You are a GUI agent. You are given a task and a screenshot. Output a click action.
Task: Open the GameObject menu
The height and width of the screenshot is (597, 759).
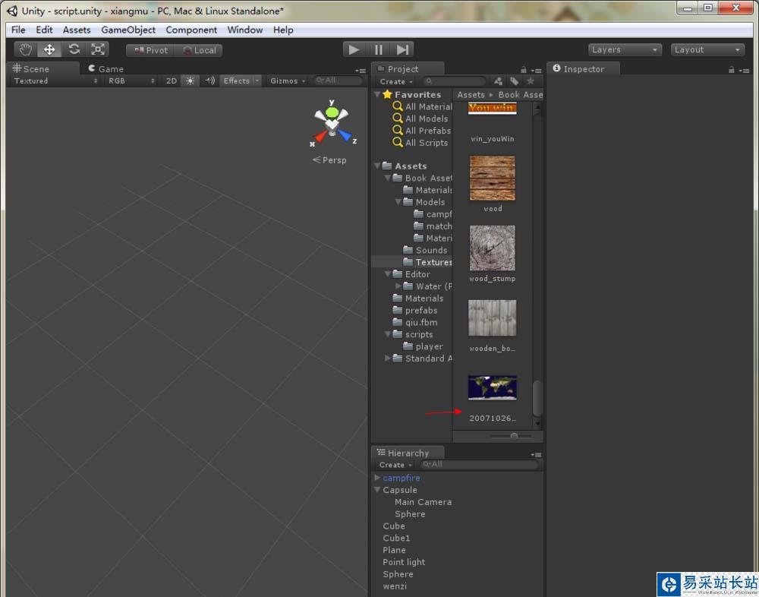(128, 30)
